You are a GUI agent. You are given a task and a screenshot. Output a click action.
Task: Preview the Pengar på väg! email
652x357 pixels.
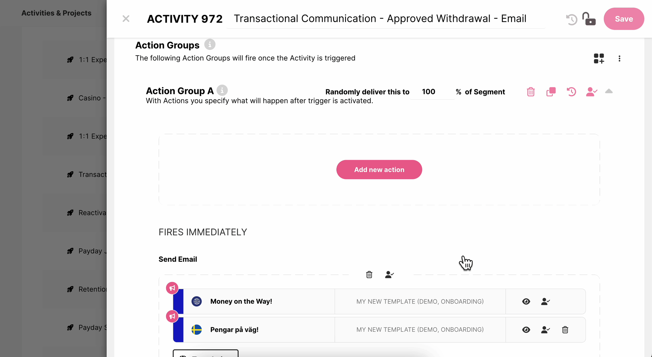pyautogui.click(x=526, y=330)
